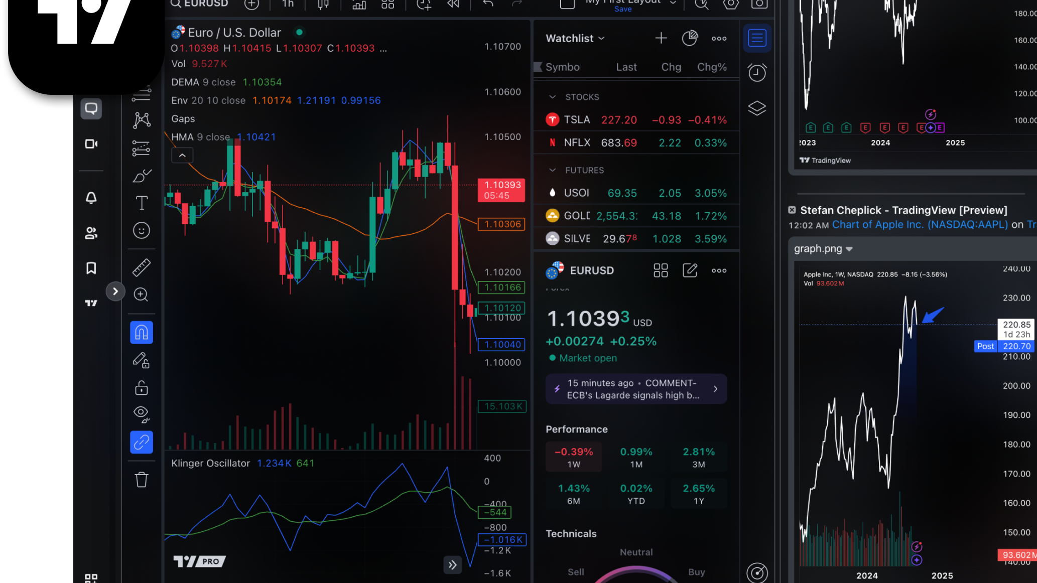Select the USOIL row in the watchlist
This screenshot has width=1037, height=583.
click(x=636, y=193)
